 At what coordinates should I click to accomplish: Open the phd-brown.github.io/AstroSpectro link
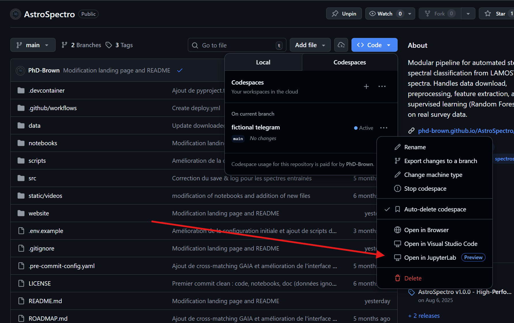click(465, 131)
